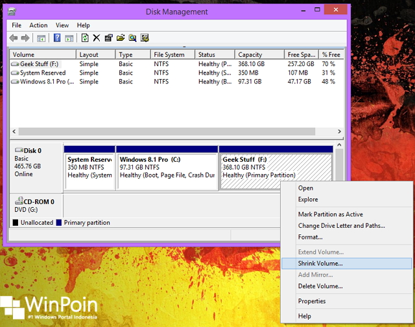
Task: Sort by the Capacity column header
Action: click(259, 54)
